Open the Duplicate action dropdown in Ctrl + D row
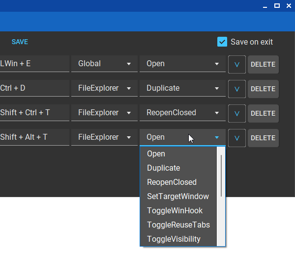The image size is (295, 253). tap(182, 88)
